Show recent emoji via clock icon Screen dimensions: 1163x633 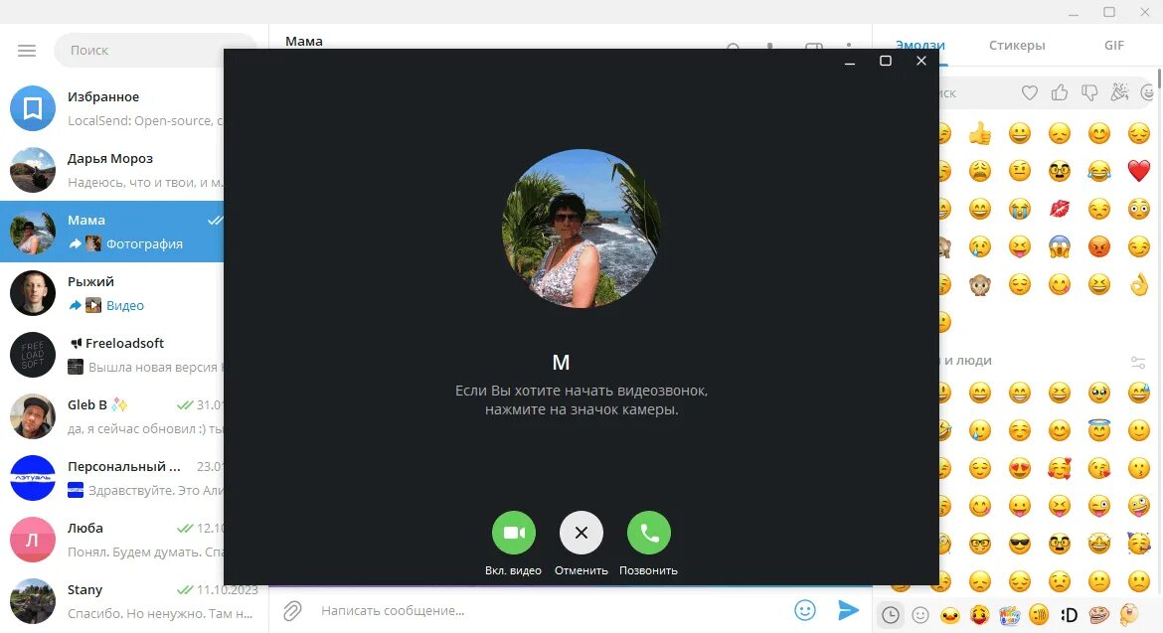tap(890, 614)
